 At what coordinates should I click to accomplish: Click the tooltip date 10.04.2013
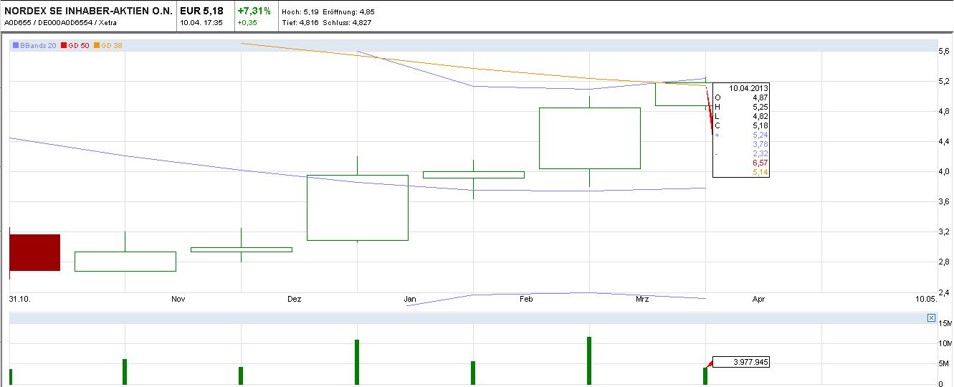coord(748,88)
